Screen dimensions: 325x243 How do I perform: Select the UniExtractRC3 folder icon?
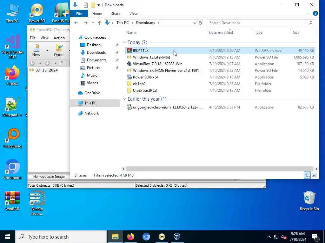129,90
